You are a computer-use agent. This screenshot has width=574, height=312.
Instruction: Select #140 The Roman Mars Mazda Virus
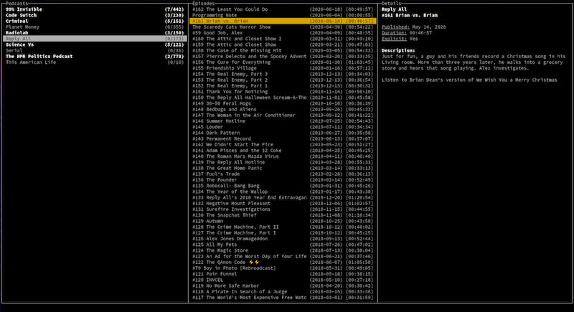(x=283, y=156)
